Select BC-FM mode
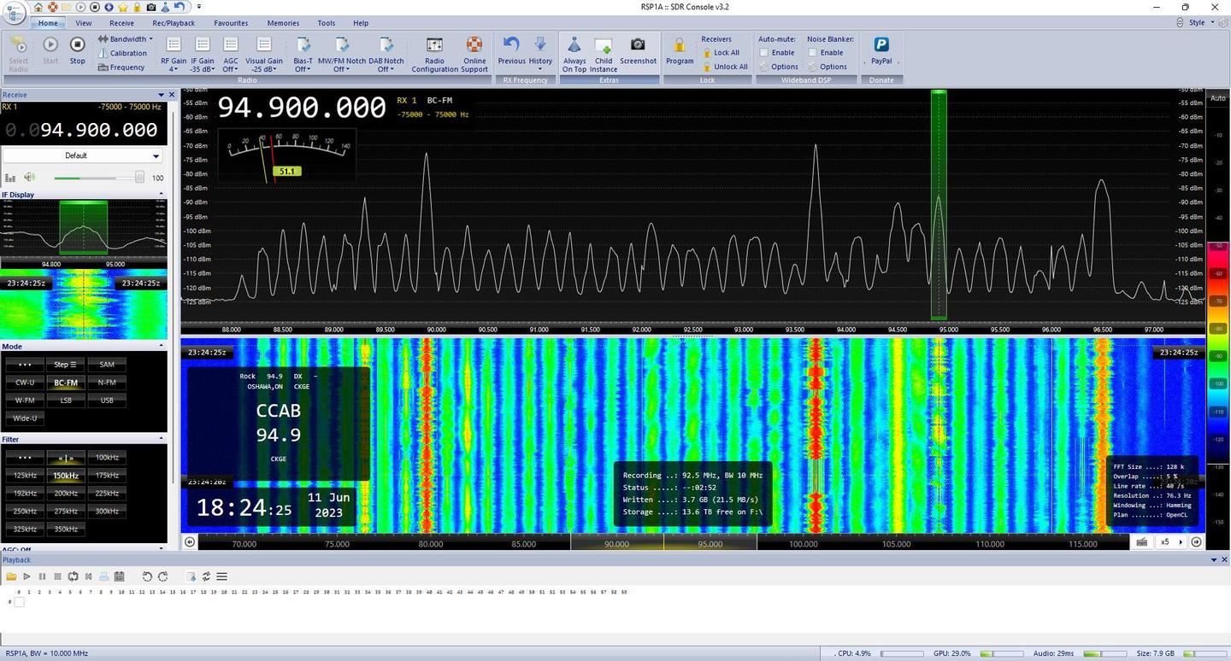Image resolution: width=1231 pixels, height=661 pixels. [66, 382]
